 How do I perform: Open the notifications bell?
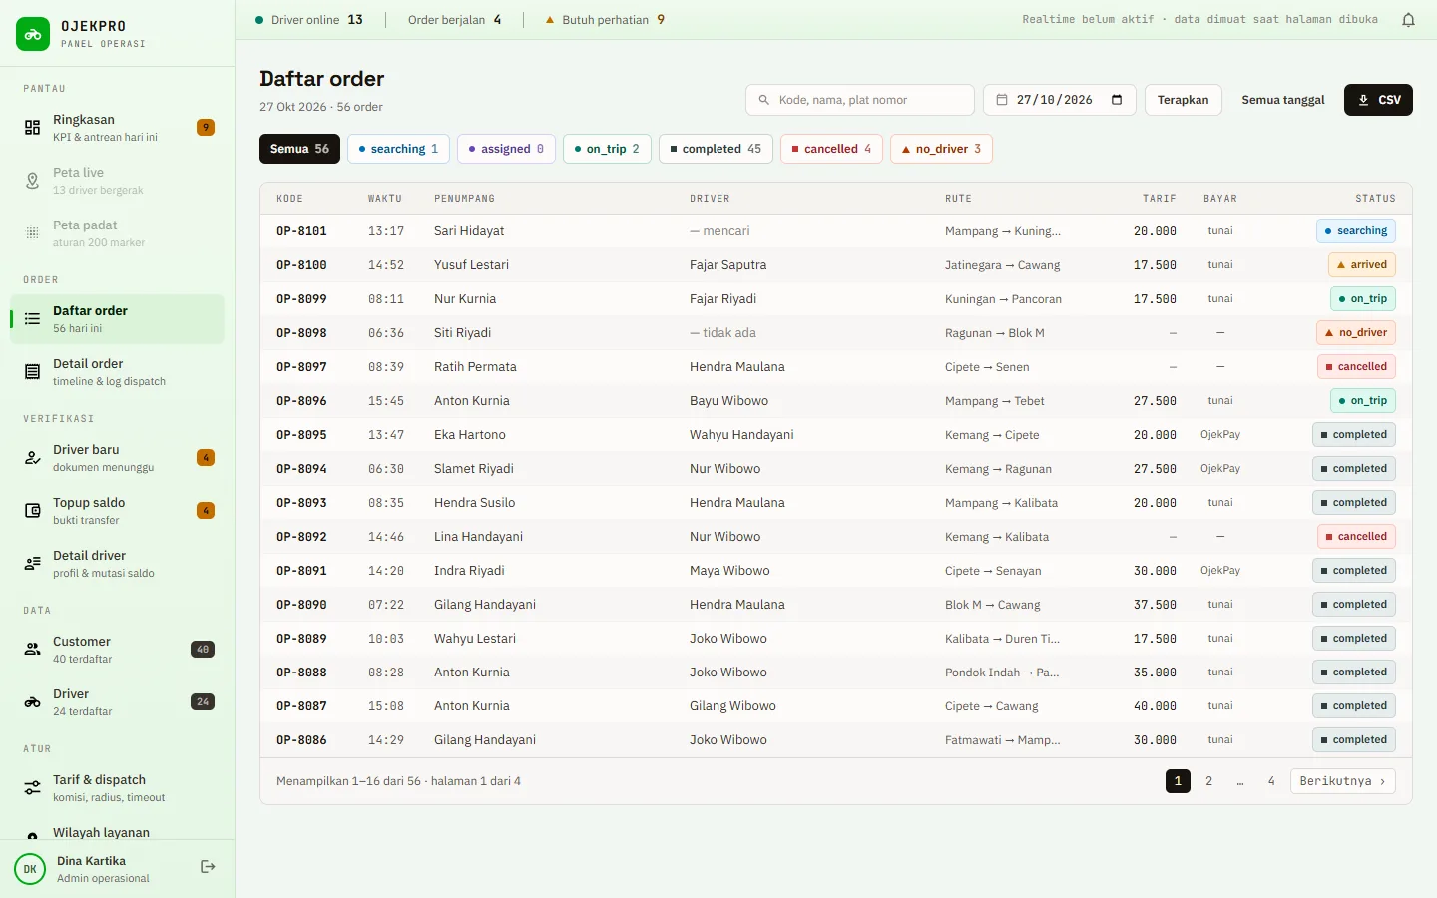coord(1408,20)
